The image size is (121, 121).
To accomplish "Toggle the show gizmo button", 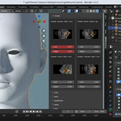I will [69, 11].
